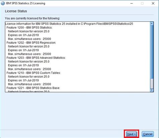The height and width of the screenshot is (138, 159).
Task: Click 'Network license for version 25.0' under Feature 1200
Action: 29,31
